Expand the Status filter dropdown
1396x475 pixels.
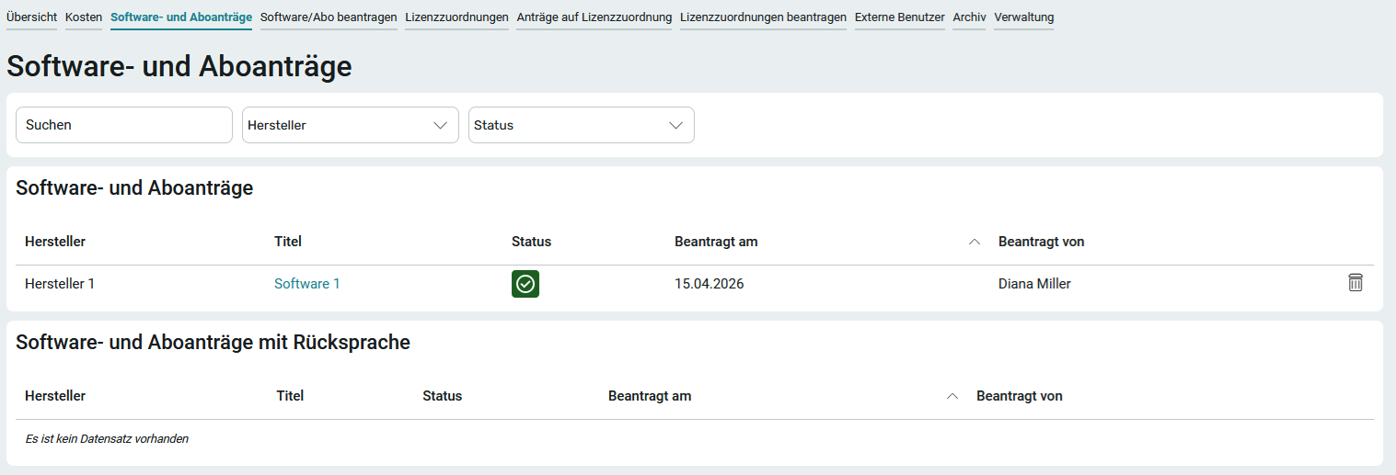pos(581,125)
